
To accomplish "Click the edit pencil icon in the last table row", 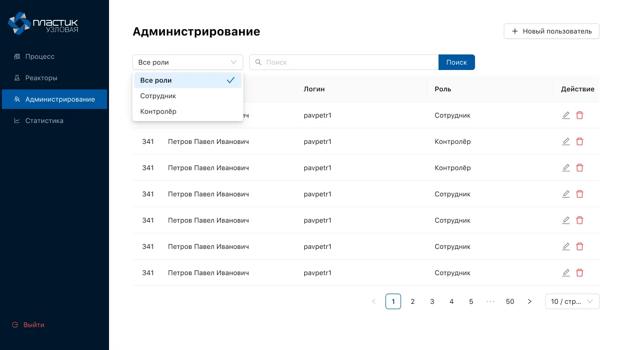I will [566, 273].
